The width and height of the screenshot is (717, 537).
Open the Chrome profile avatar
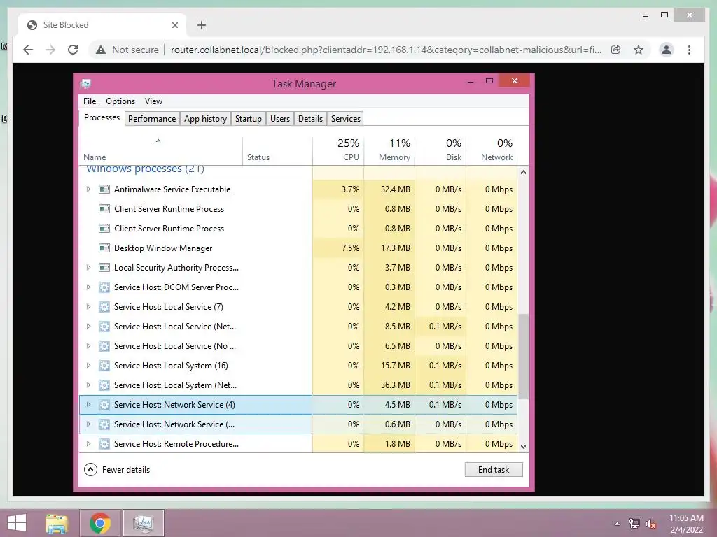point(667,50)
